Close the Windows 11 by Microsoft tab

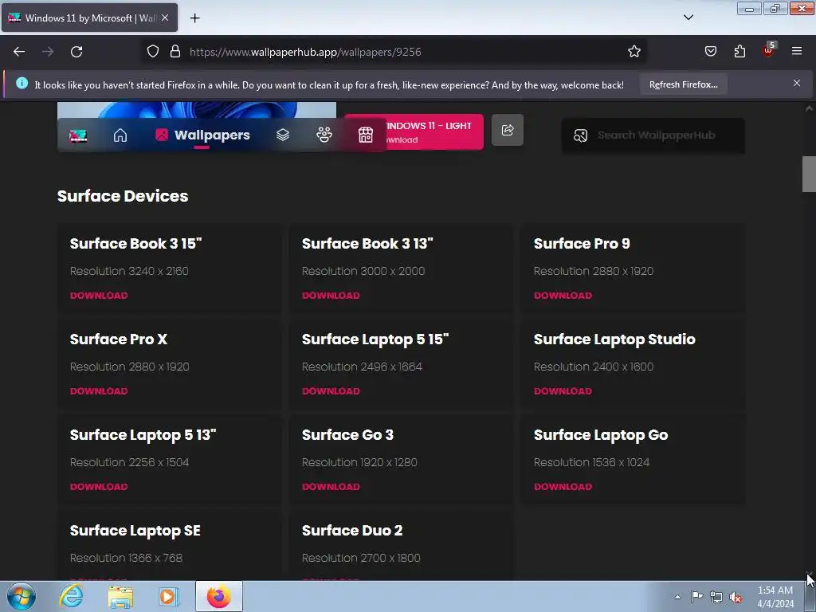click(165, 18)
